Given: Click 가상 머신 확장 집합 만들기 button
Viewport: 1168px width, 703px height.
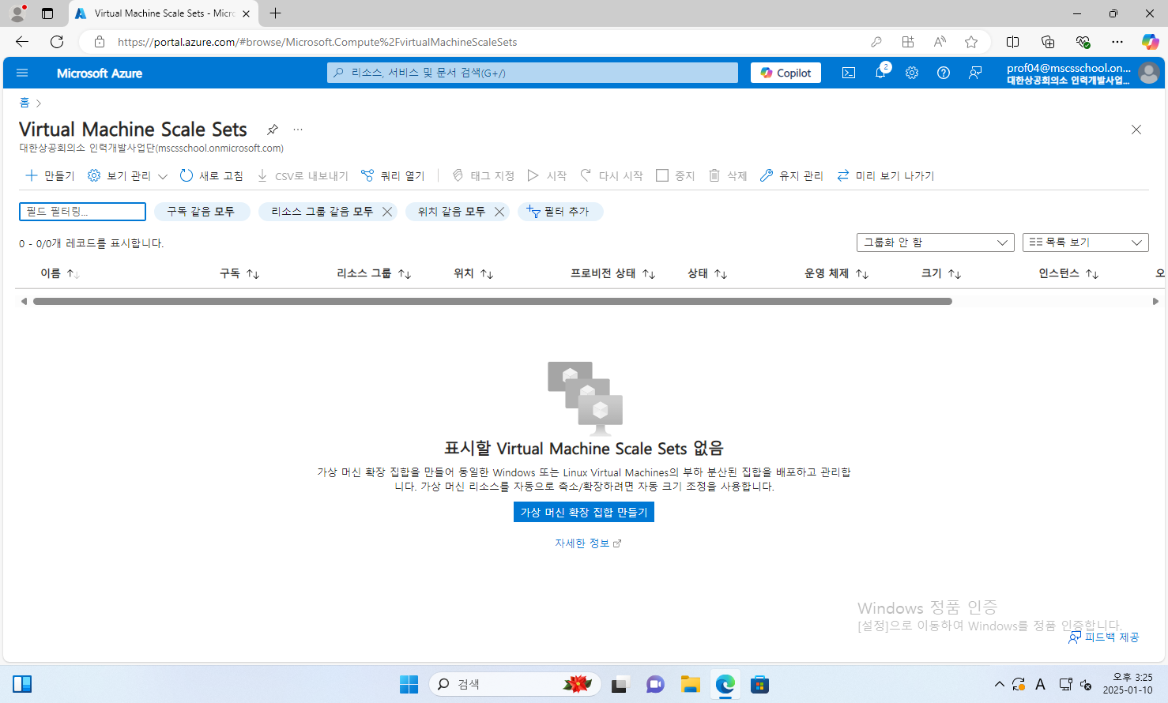Looking at the screenshot, I should (584, 513).
